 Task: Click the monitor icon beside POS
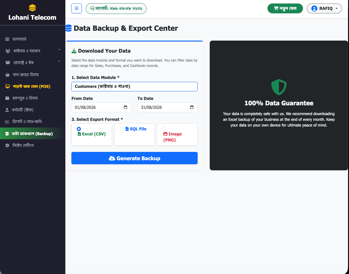[x=8, y=87]
